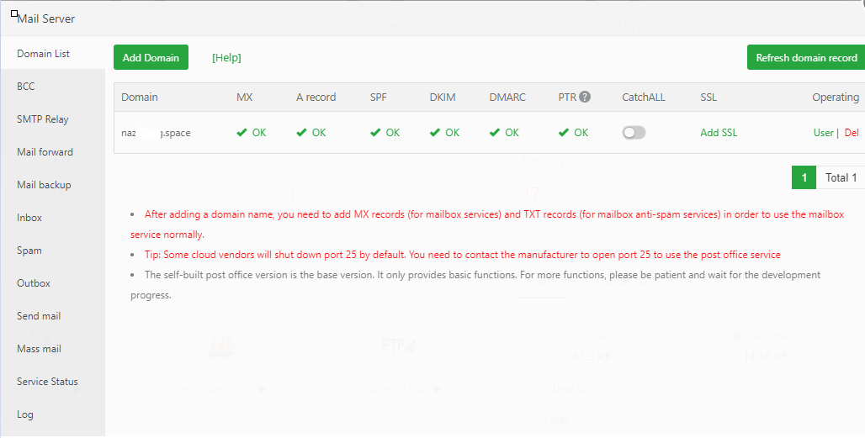The width and height of the screenshot is (865, 438).
Task: Open the Mass mail menu item
Action: click(x=39, y=349)
